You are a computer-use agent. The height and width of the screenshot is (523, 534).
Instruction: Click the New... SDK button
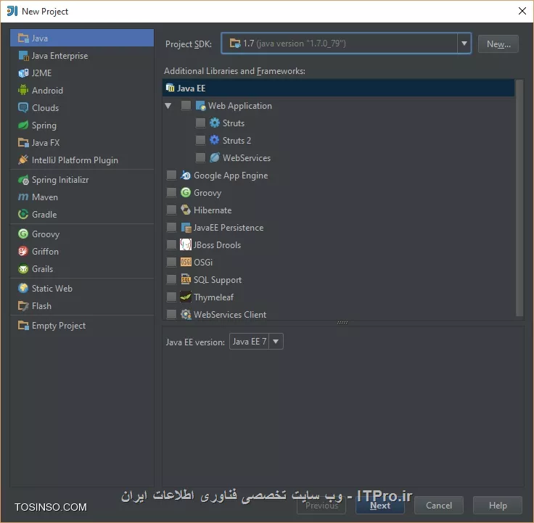(x=498, y=44)
